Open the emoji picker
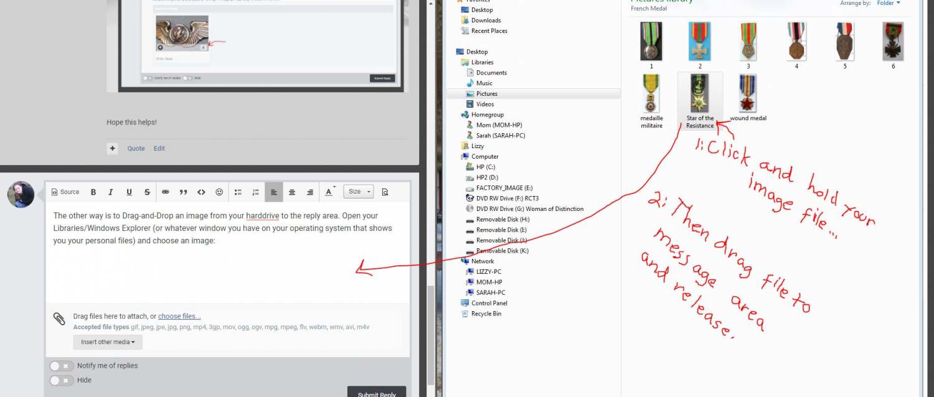Image resolution: width=934 pixels, height=397 pixels. pyautogui.click(x=219, y=192)
